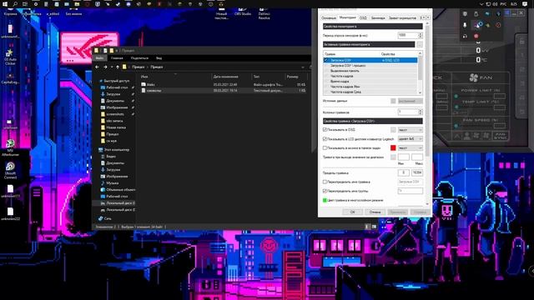
Task: Toggle Переопределять имя группы checkbox
Action: [x=325, y=191]
